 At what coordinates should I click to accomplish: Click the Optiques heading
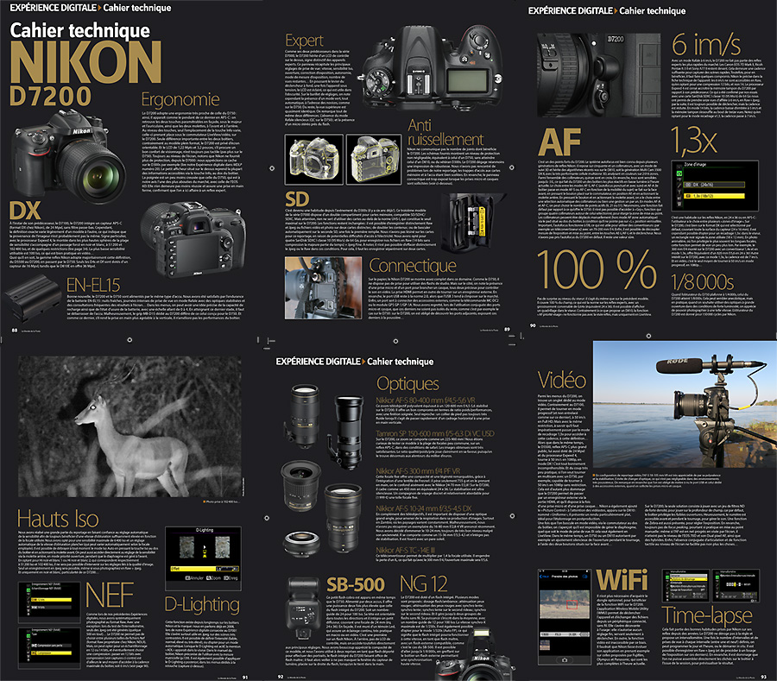pyautogui.click(x=407, y=384)
